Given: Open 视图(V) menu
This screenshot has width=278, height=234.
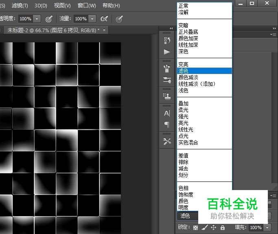Looking at the screenshot, I should click(x=62, y=6).
